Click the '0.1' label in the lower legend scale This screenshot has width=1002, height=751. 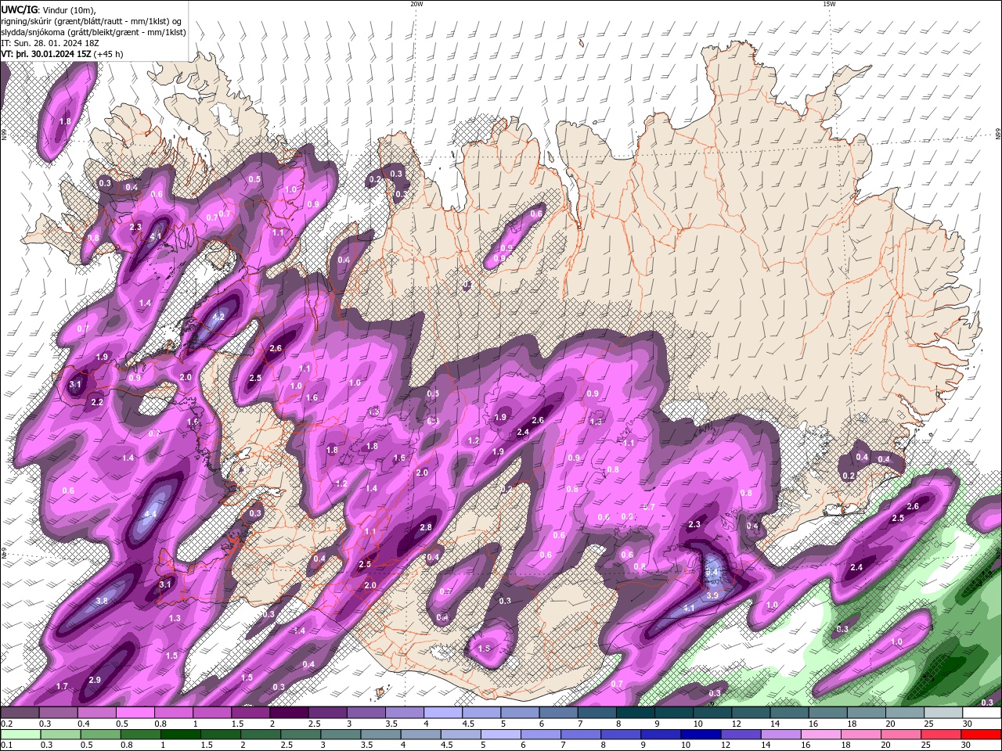point(7,746)
